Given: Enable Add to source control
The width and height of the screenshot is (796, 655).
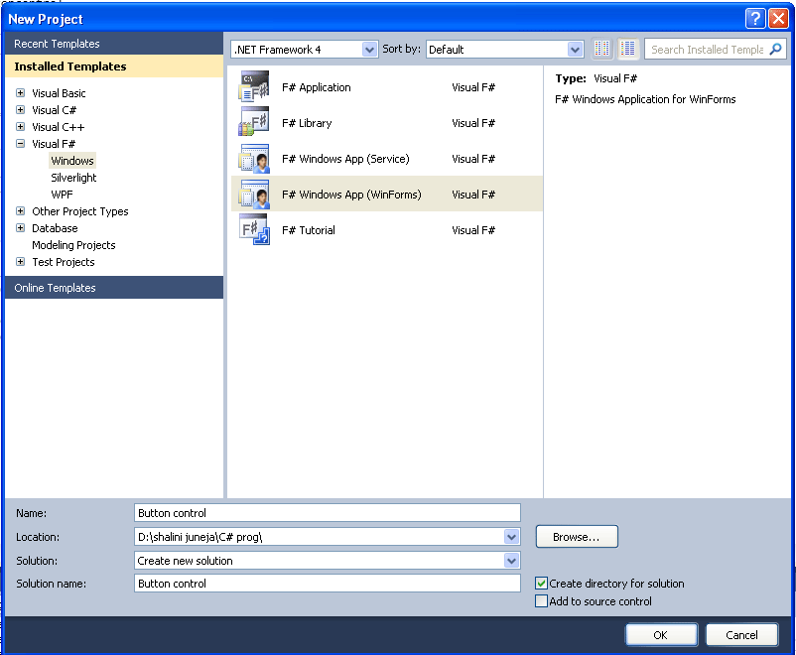Looking at the screenshot, I should [541, 600].
